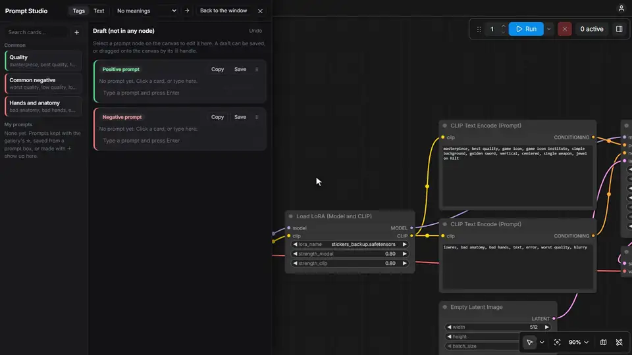Adjust the strength_clip 0.80 slider
The image size is (632, 355).
pos(350,263)
